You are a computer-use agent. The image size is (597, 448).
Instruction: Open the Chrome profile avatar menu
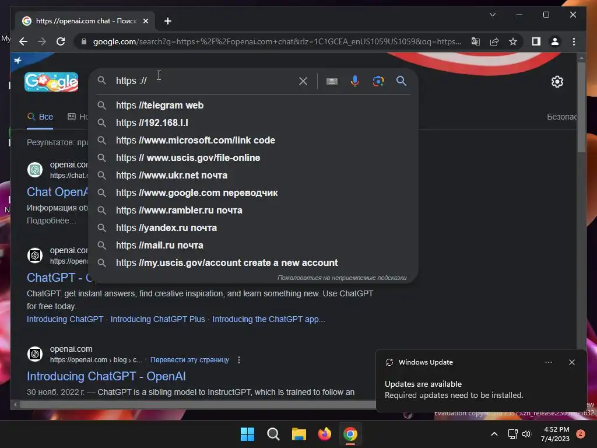pyautogui.click(x=555, y=41)
